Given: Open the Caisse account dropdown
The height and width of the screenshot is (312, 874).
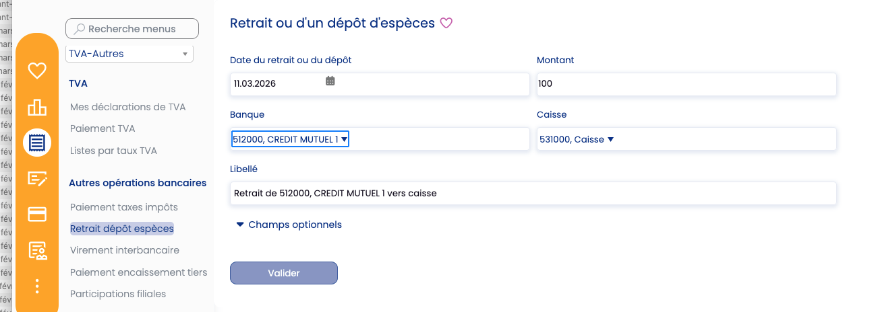Looking at the screenshot, I should pyautogui.click(x=577, y=139).
